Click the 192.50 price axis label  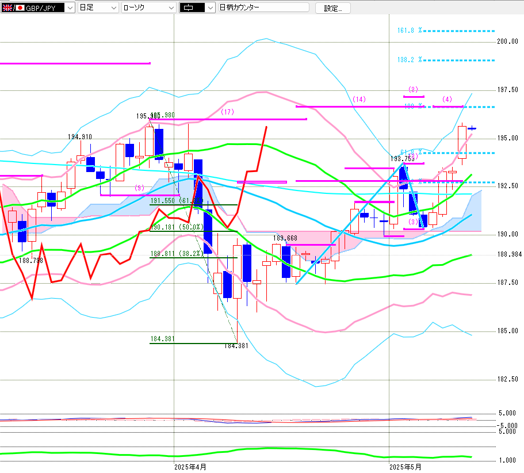pyautogui.click(x=507, y=186)
